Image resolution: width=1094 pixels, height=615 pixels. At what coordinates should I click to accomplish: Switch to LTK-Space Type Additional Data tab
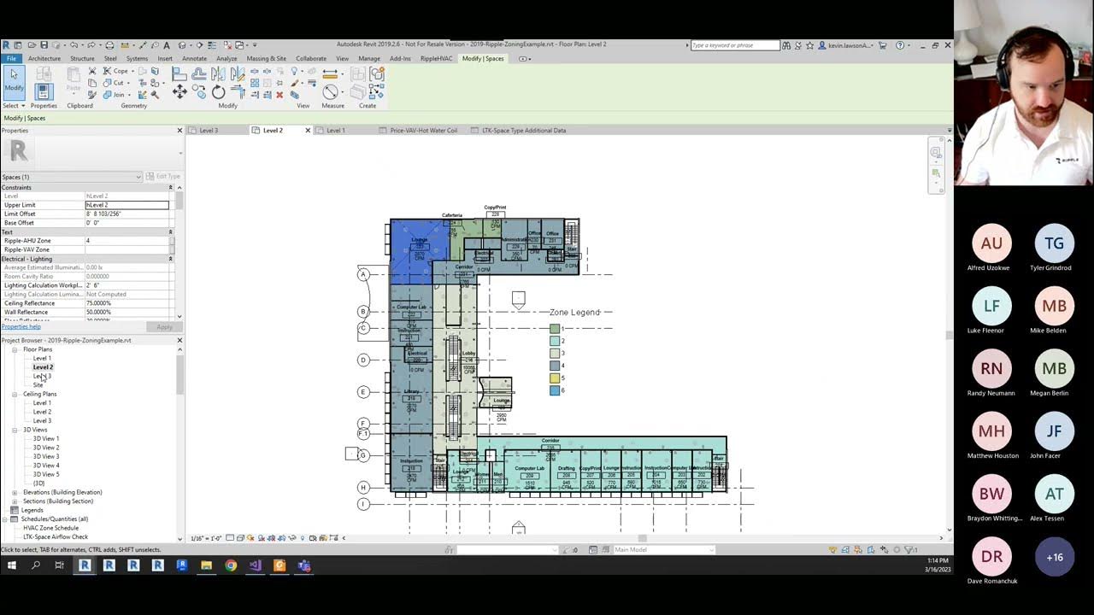524,131
